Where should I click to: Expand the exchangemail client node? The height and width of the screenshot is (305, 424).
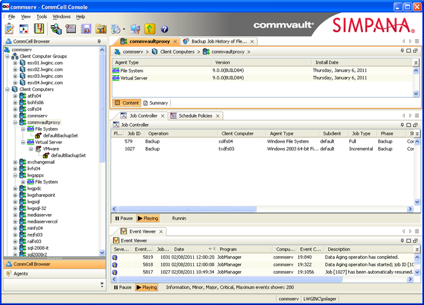pos(15,162)
